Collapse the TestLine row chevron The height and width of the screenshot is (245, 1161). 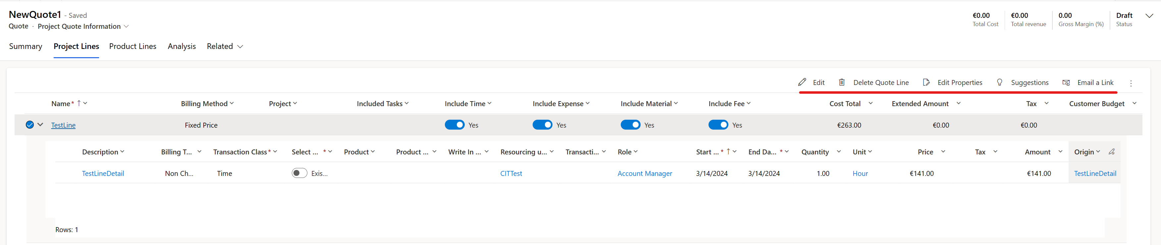point(40,125)
